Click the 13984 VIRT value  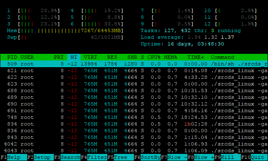tap(89, 64)
